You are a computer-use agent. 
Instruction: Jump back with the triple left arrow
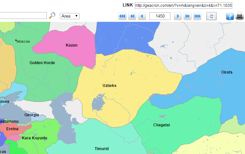pos(122,16)
